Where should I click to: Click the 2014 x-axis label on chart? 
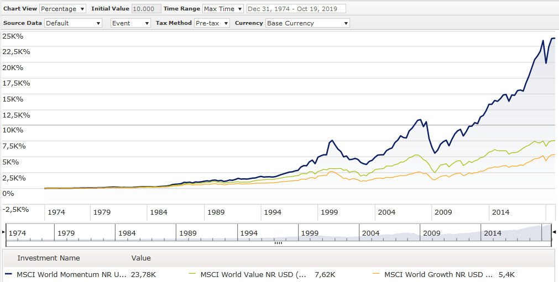pyautogui.click(x=500, y=212)
